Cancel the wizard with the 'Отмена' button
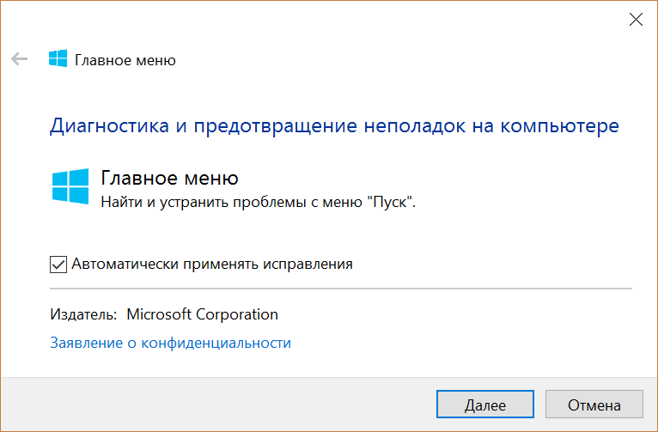The width and height of the screenshot is (658, 432). tap(594, 405)
